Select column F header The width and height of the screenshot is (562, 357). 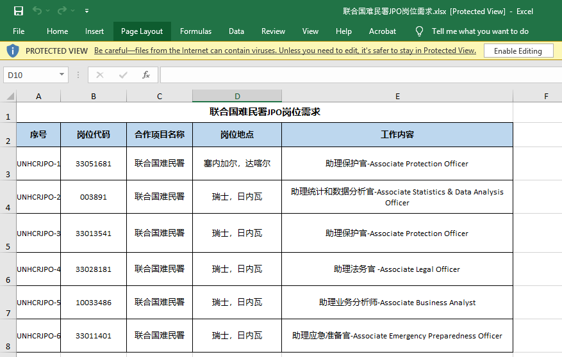point(538,96)
